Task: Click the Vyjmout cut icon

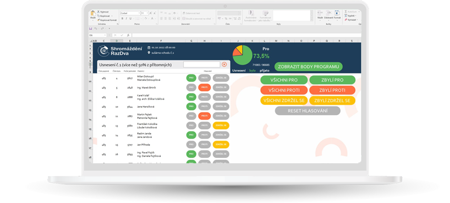Action: pos(99,11)
